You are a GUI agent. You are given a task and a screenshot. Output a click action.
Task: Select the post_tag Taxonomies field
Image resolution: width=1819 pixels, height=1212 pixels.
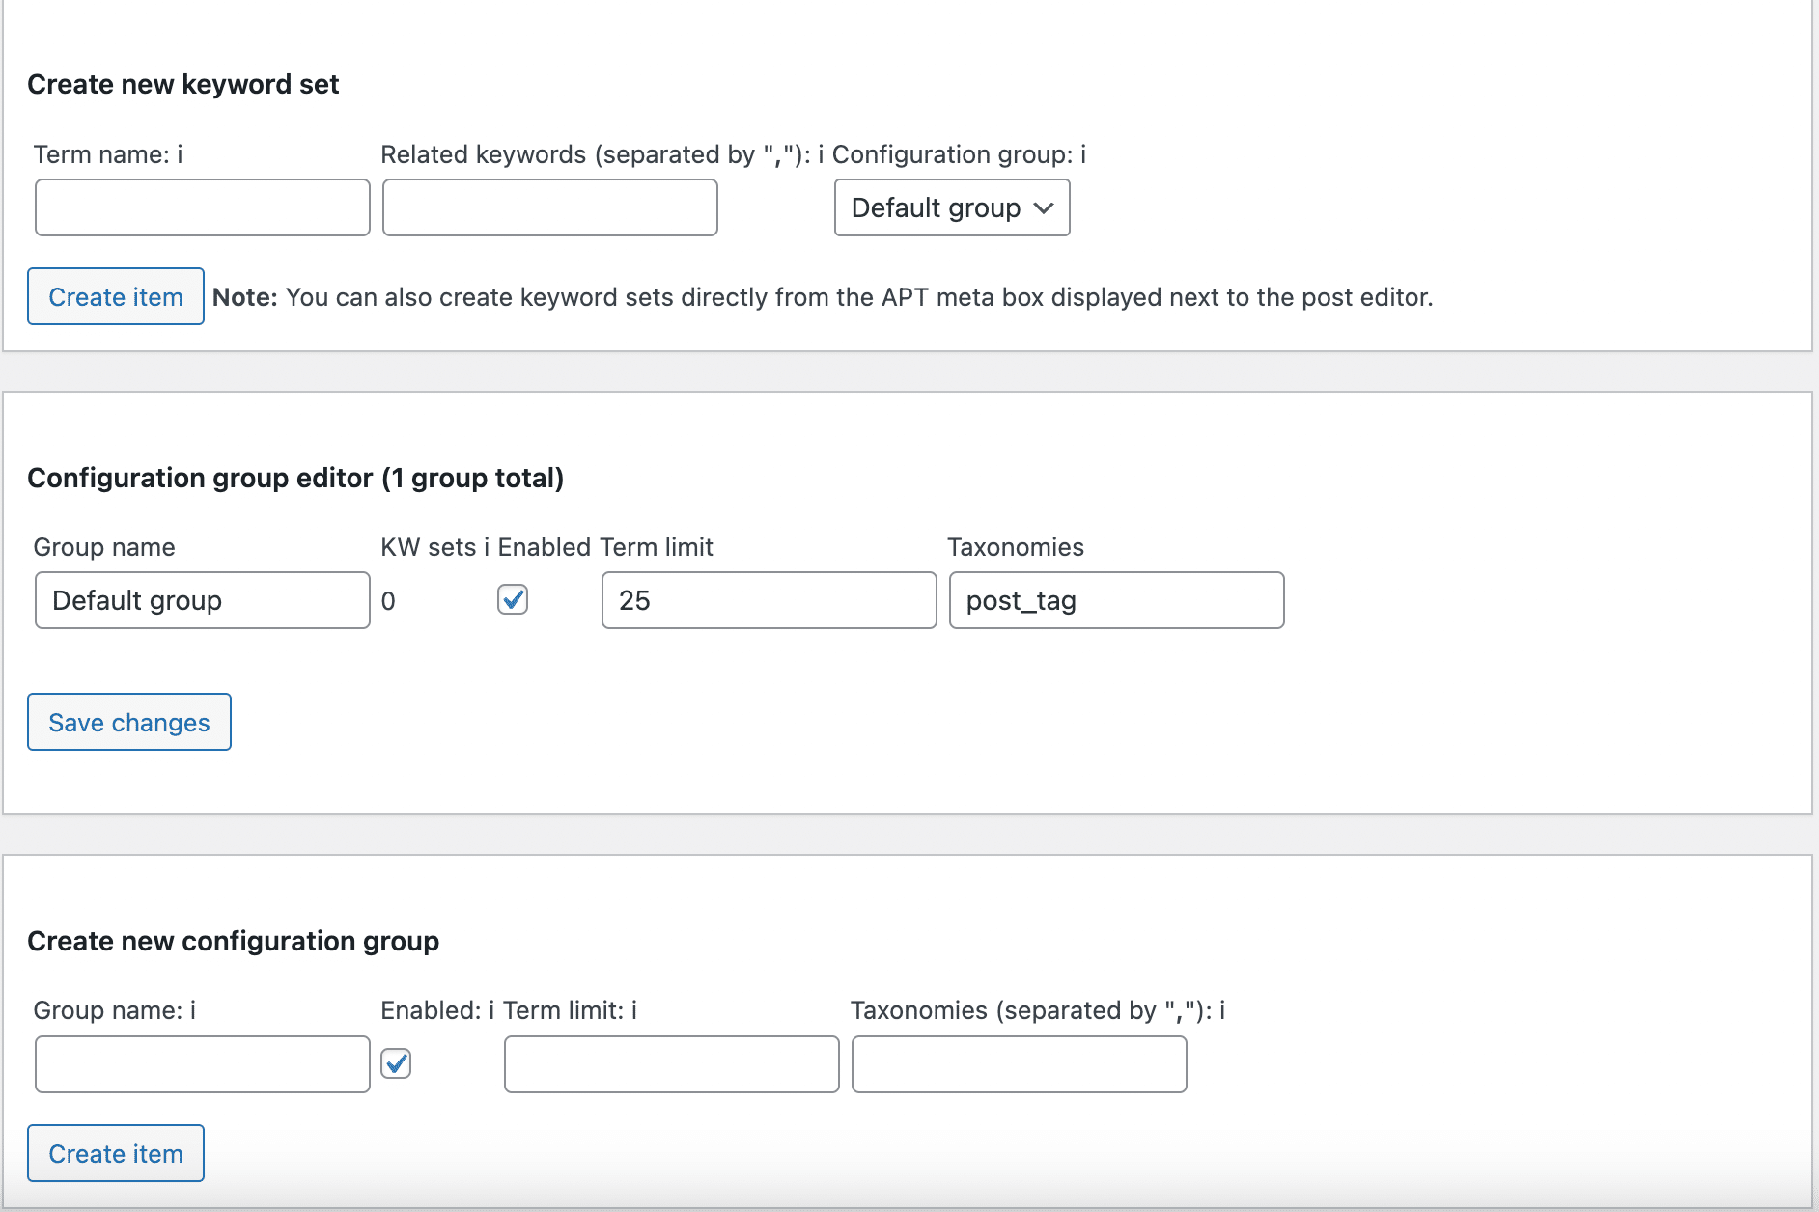tap(1116, 600)
